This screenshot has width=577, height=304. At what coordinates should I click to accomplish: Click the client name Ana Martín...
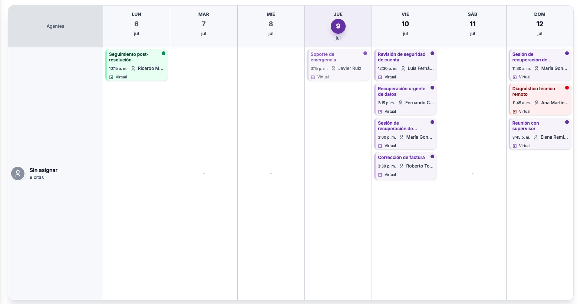[555, 103]
